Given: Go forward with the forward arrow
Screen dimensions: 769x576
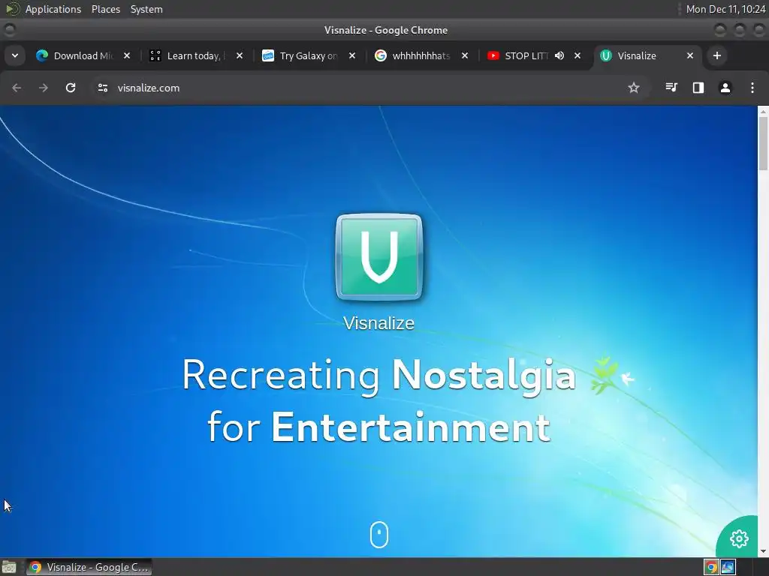Looking at the screenshot, I should click(44, 88).
